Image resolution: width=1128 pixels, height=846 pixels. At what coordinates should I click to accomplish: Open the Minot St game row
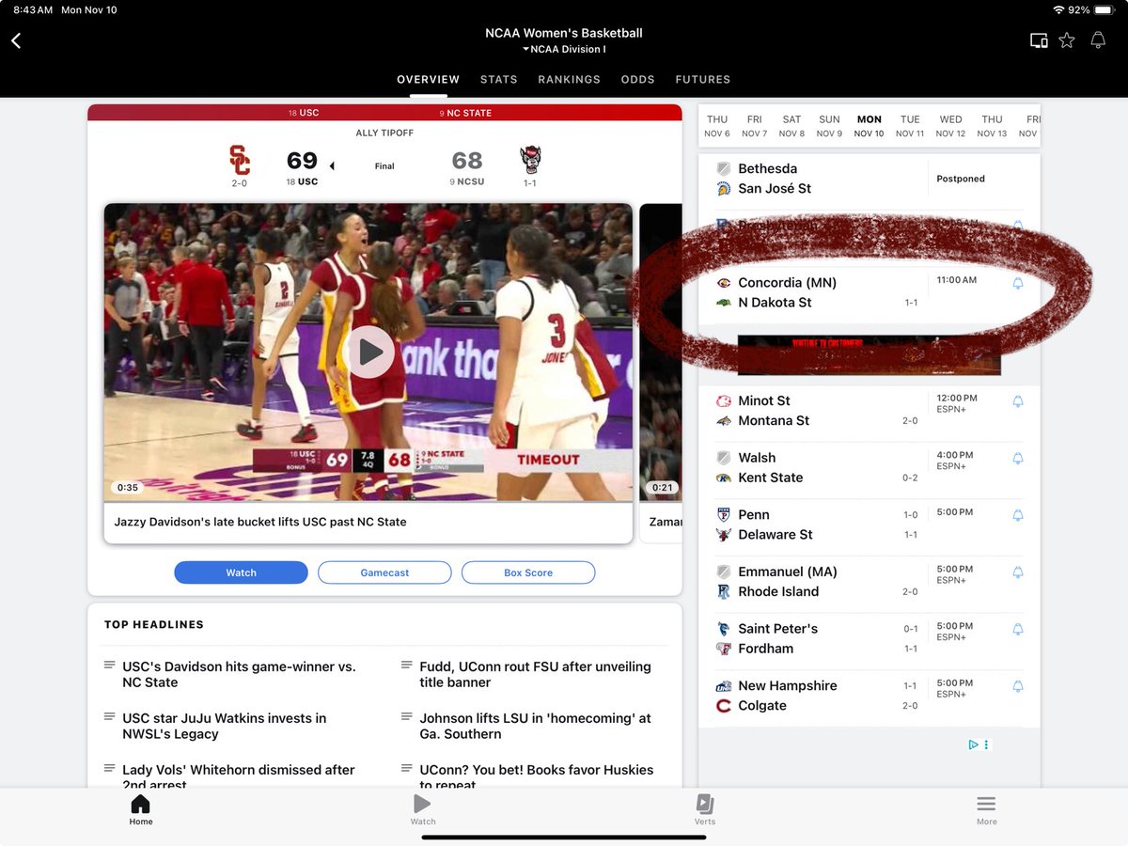[x=869, y=411]
